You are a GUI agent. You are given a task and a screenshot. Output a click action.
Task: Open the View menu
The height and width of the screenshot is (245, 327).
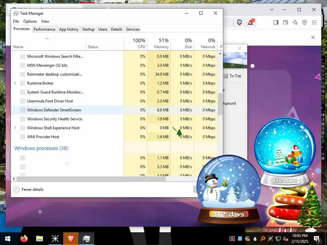point(45,21)
